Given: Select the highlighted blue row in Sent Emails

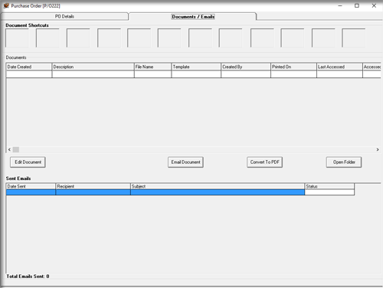Looking at the screenshot, I should click(155, 192).
